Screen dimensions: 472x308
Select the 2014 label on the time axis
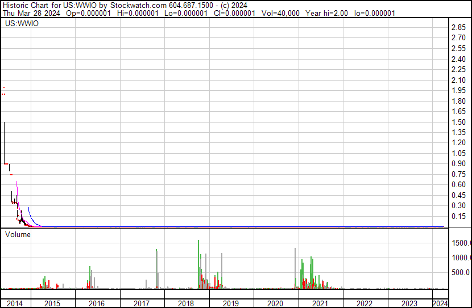(x=14, y=303)
